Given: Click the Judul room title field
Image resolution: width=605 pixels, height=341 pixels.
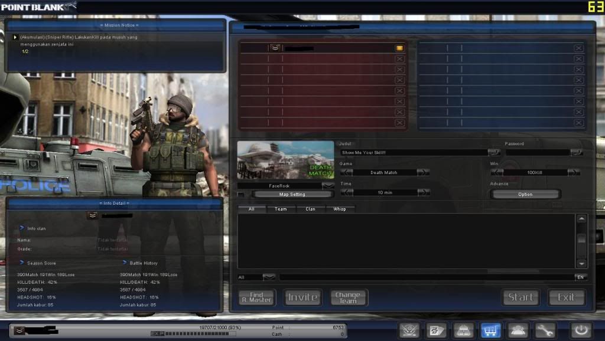Looking at the screenshot, I should click(x=414, y=153).
